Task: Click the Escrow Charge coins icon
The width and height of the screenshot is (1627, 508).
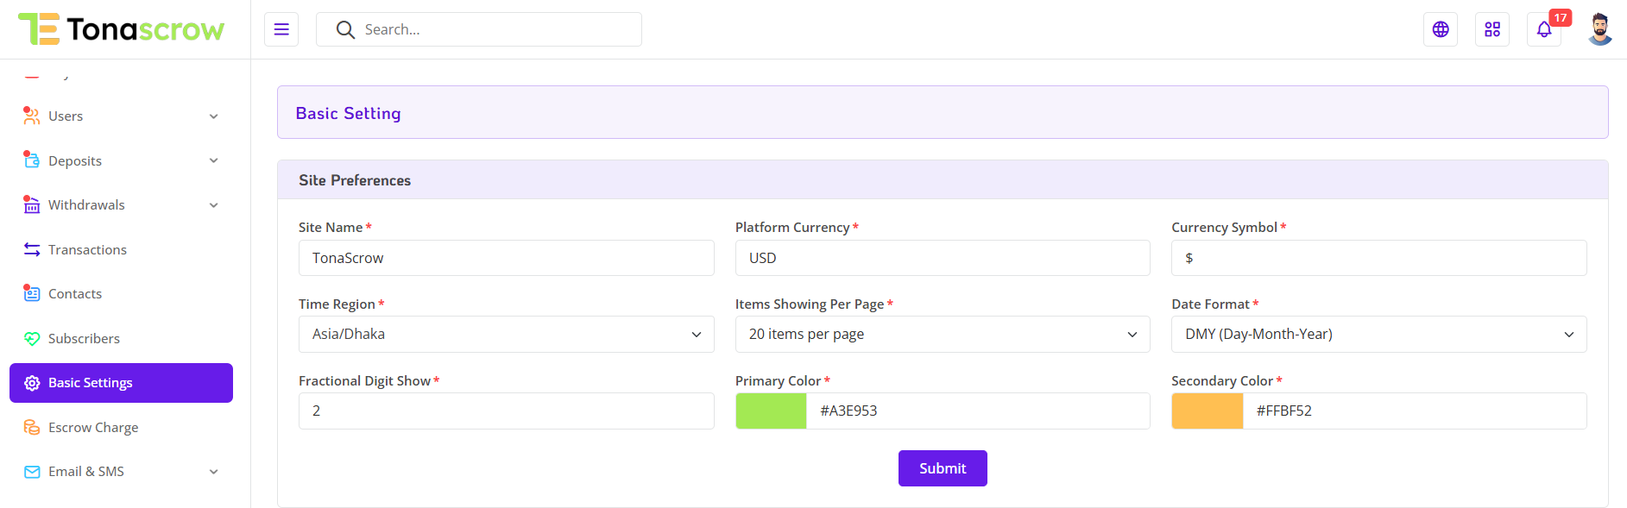Action: [32, 428]
